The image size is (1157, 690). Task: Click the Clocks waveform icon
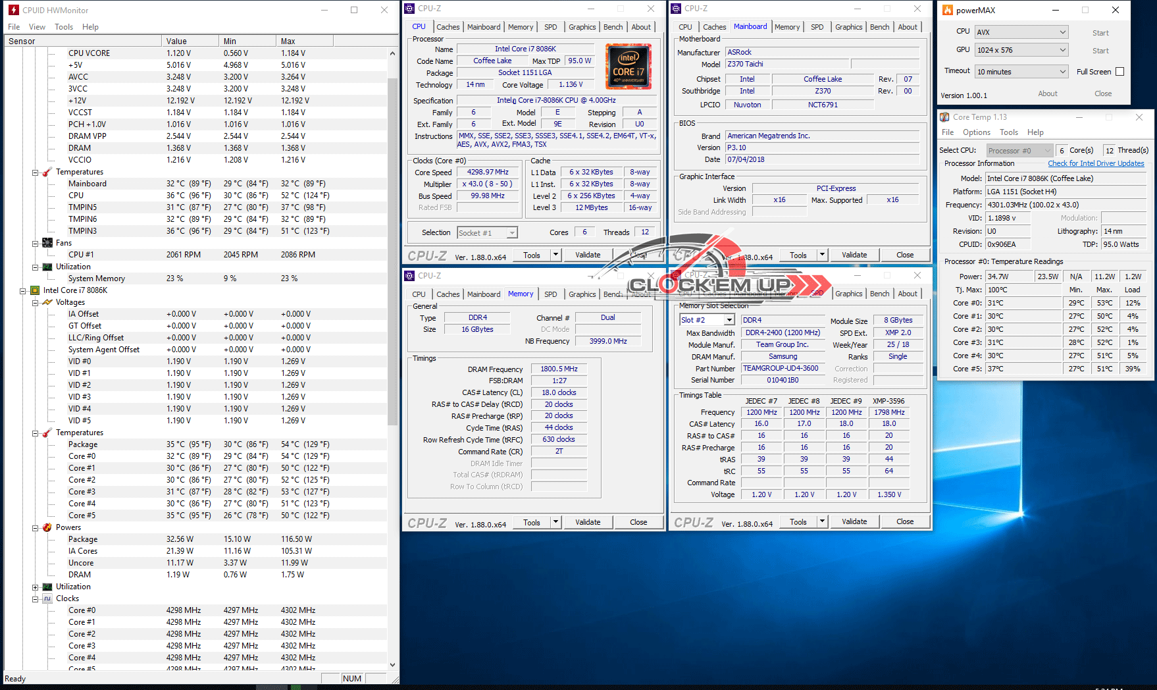(47, 598)
